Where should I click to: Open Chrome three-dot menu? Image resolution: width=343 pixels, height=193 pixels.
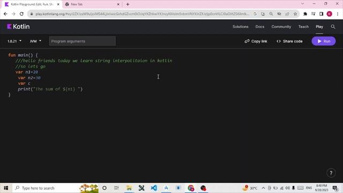click(x=338, y=14)
